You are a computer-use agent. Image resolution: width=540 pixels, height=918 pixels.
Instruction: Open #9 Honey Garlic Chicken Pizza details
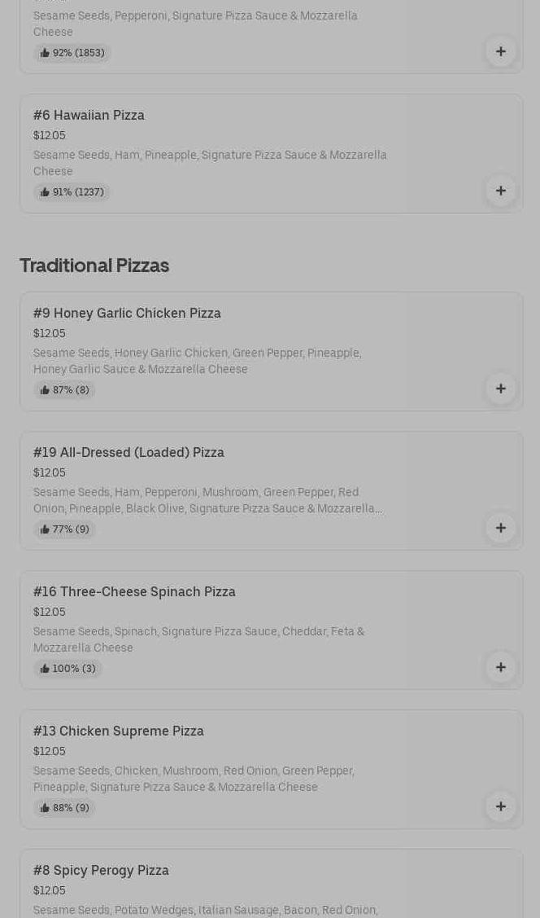click(x=127, y=313)
